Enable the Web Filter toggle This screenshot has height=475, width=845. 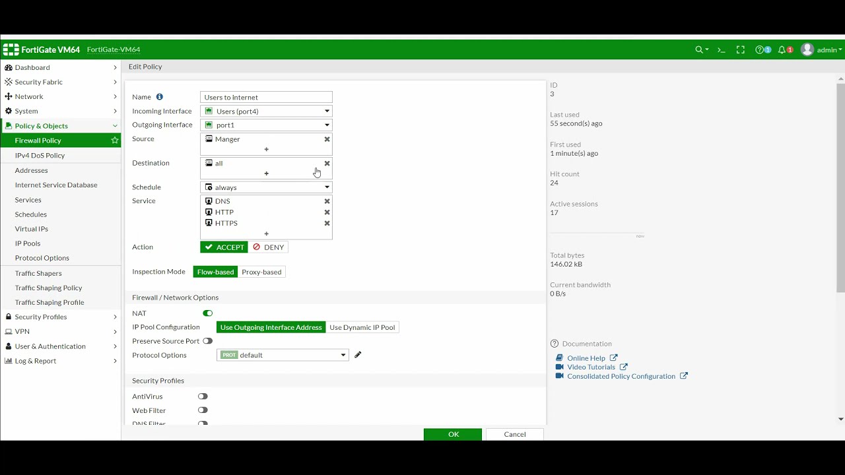(203, 410)
